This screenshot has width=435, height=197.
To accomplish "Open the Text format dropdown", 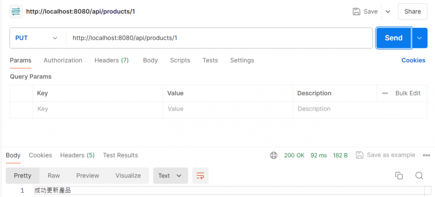I will tap(170, 176).
